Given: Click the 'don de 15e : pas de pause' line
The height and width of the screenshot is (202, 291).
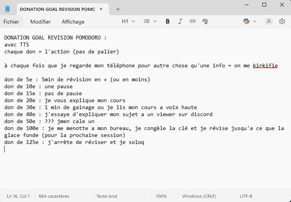Looking at the screenshot, I should click(x=43, y=94).
